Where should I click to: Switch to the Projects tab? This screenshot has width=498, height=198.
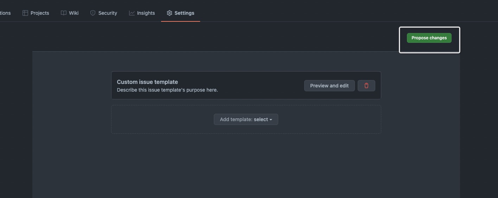pyautogui.click(x=36, y=13)
